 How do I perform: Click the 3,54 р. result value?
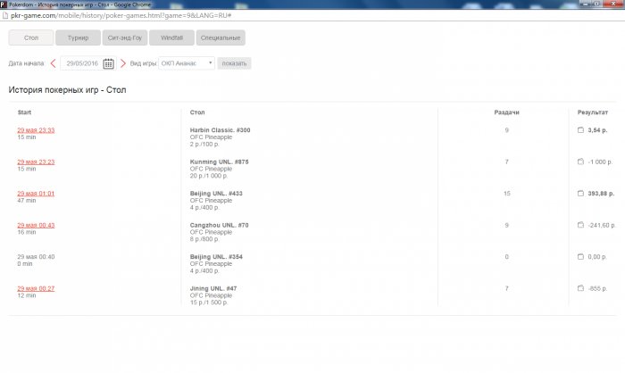click(597, 130)
